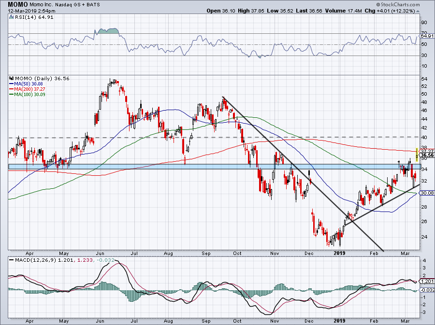Click the High 37.85 quote value
Screen dimensions: 435x325
point(251,11)
